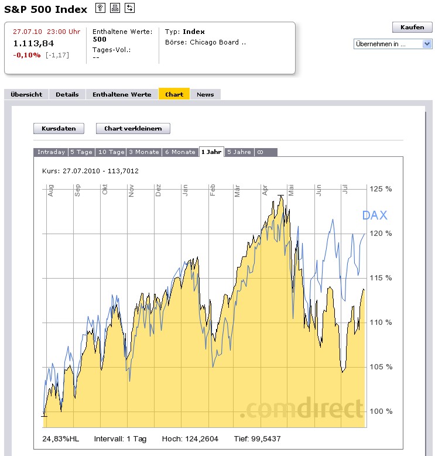Open the 'Übernehmen in ...' dropdown

[393, 44]
